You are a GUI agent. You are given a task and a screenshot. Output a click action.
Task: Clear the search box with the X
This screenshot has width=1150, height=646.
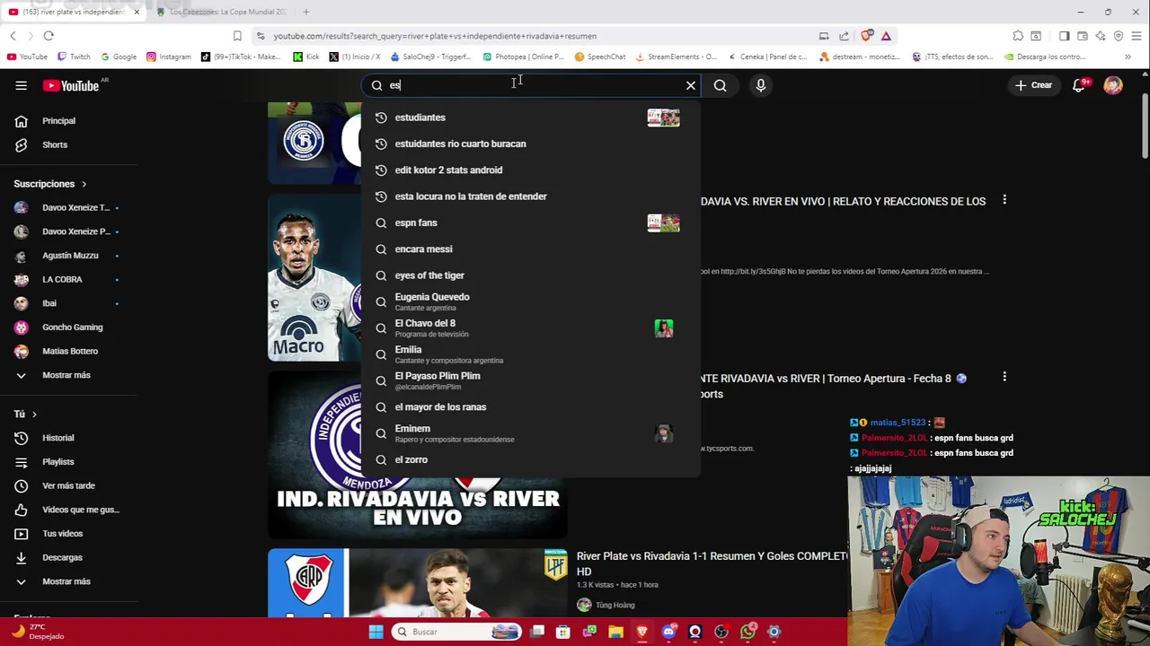(691, 85)
